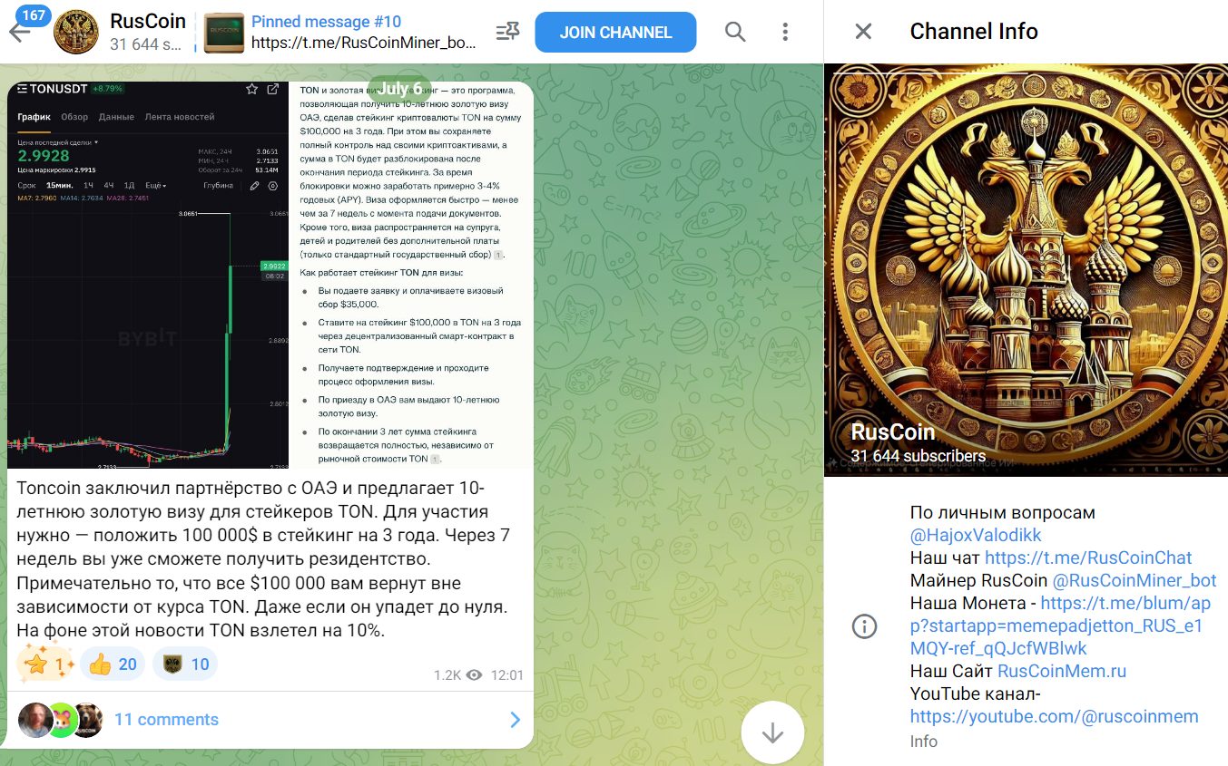Go back using the arrow with unread badge
The width and height of the screenshot is (1228, 766).
tap(20, 32)
